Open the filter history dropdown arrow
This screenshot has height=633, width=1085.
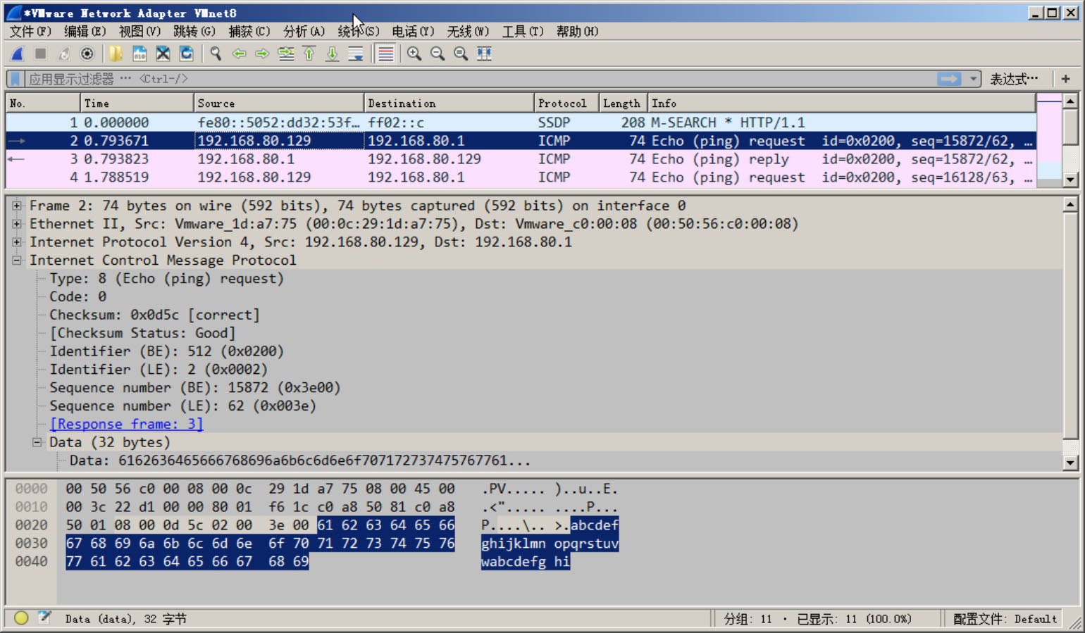pyautogui.click(x=973, y=79)
